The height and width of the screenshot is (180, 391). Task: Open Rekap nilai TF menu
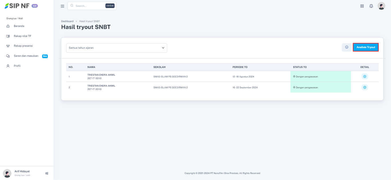pyautogui.click(x=22, y=36)
